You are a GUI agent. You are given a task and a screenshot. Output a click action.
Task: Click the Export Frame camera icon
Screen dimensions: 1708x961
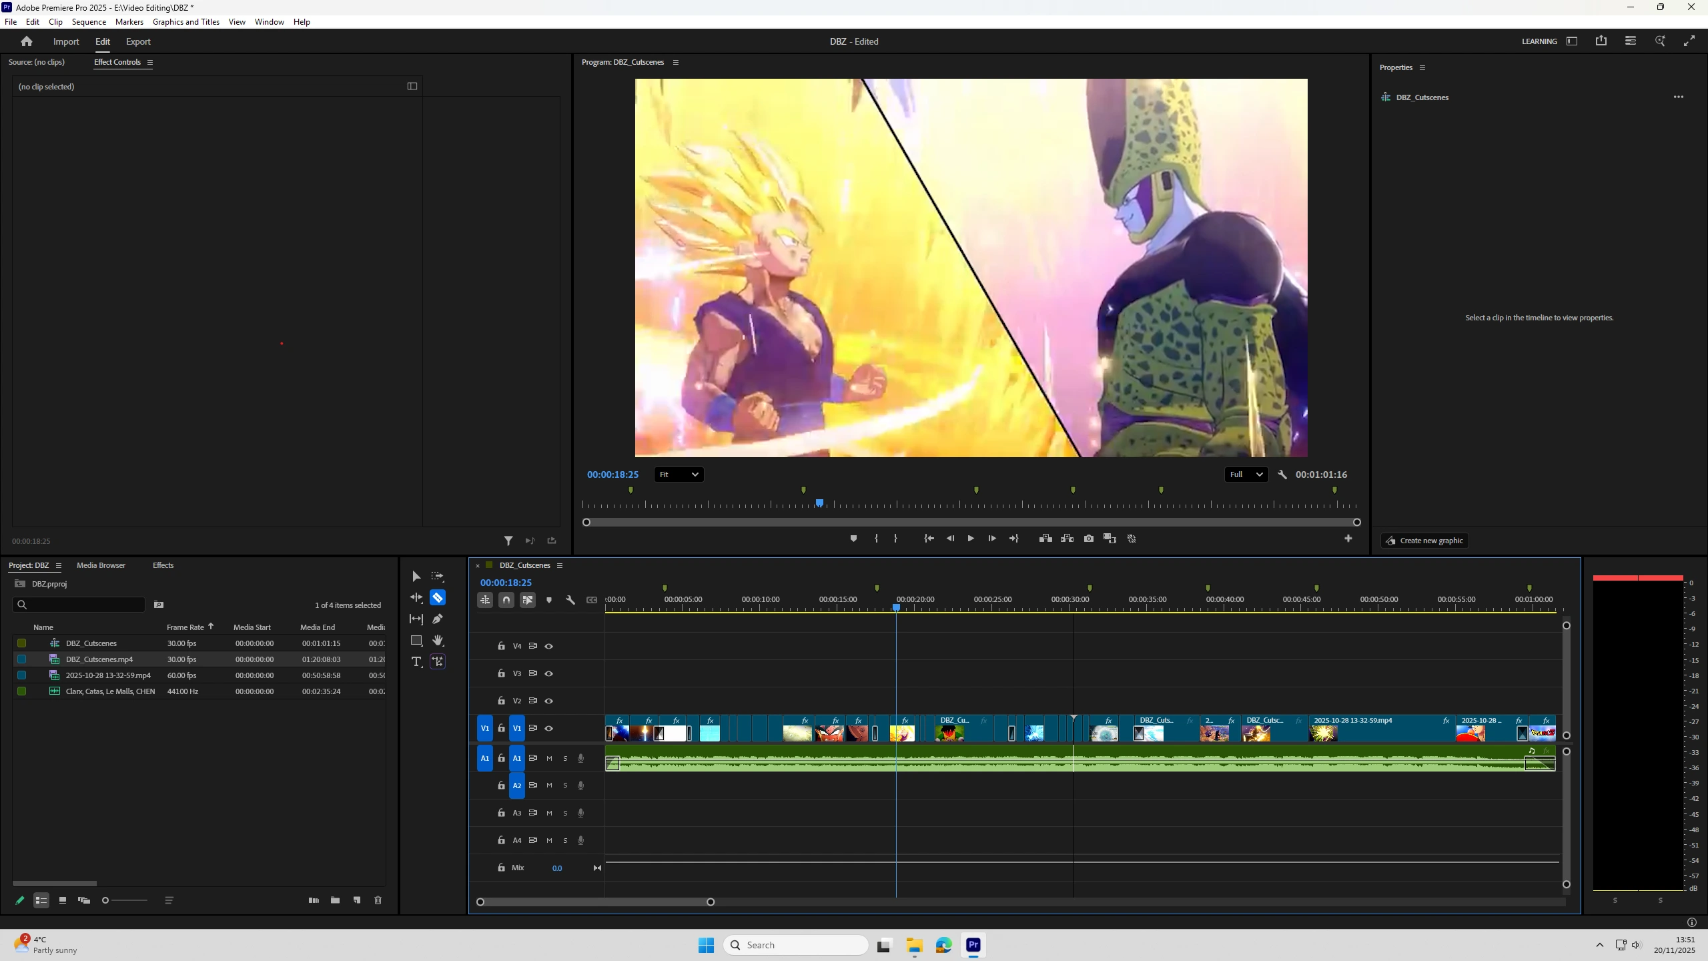(1089, 539)
